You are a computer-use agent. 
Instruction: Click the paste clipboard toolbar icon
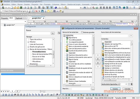point(66,8)
